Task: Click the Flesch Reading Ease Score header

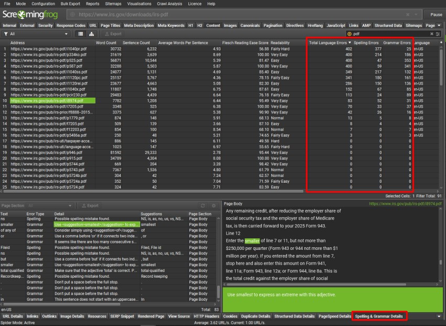Action: [245, 43]
